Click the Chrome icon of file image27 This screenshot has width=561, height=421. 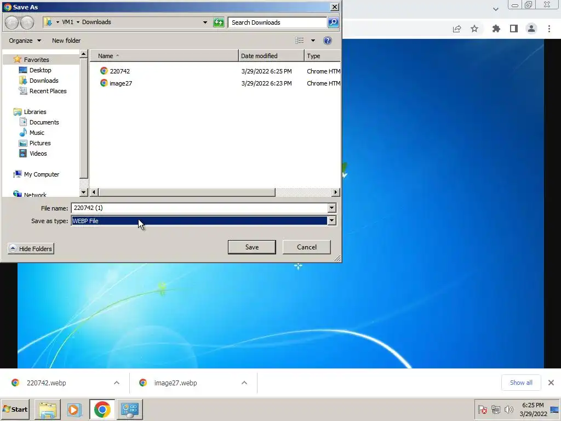click(104, 83)
